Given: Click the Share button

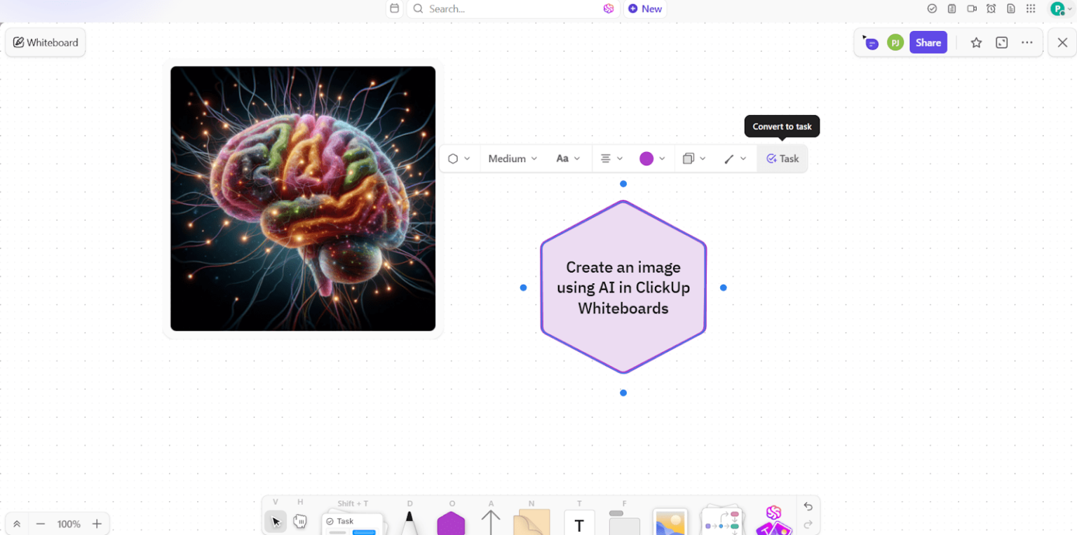Looking at the screenshot, I should (x=928, y=42).
